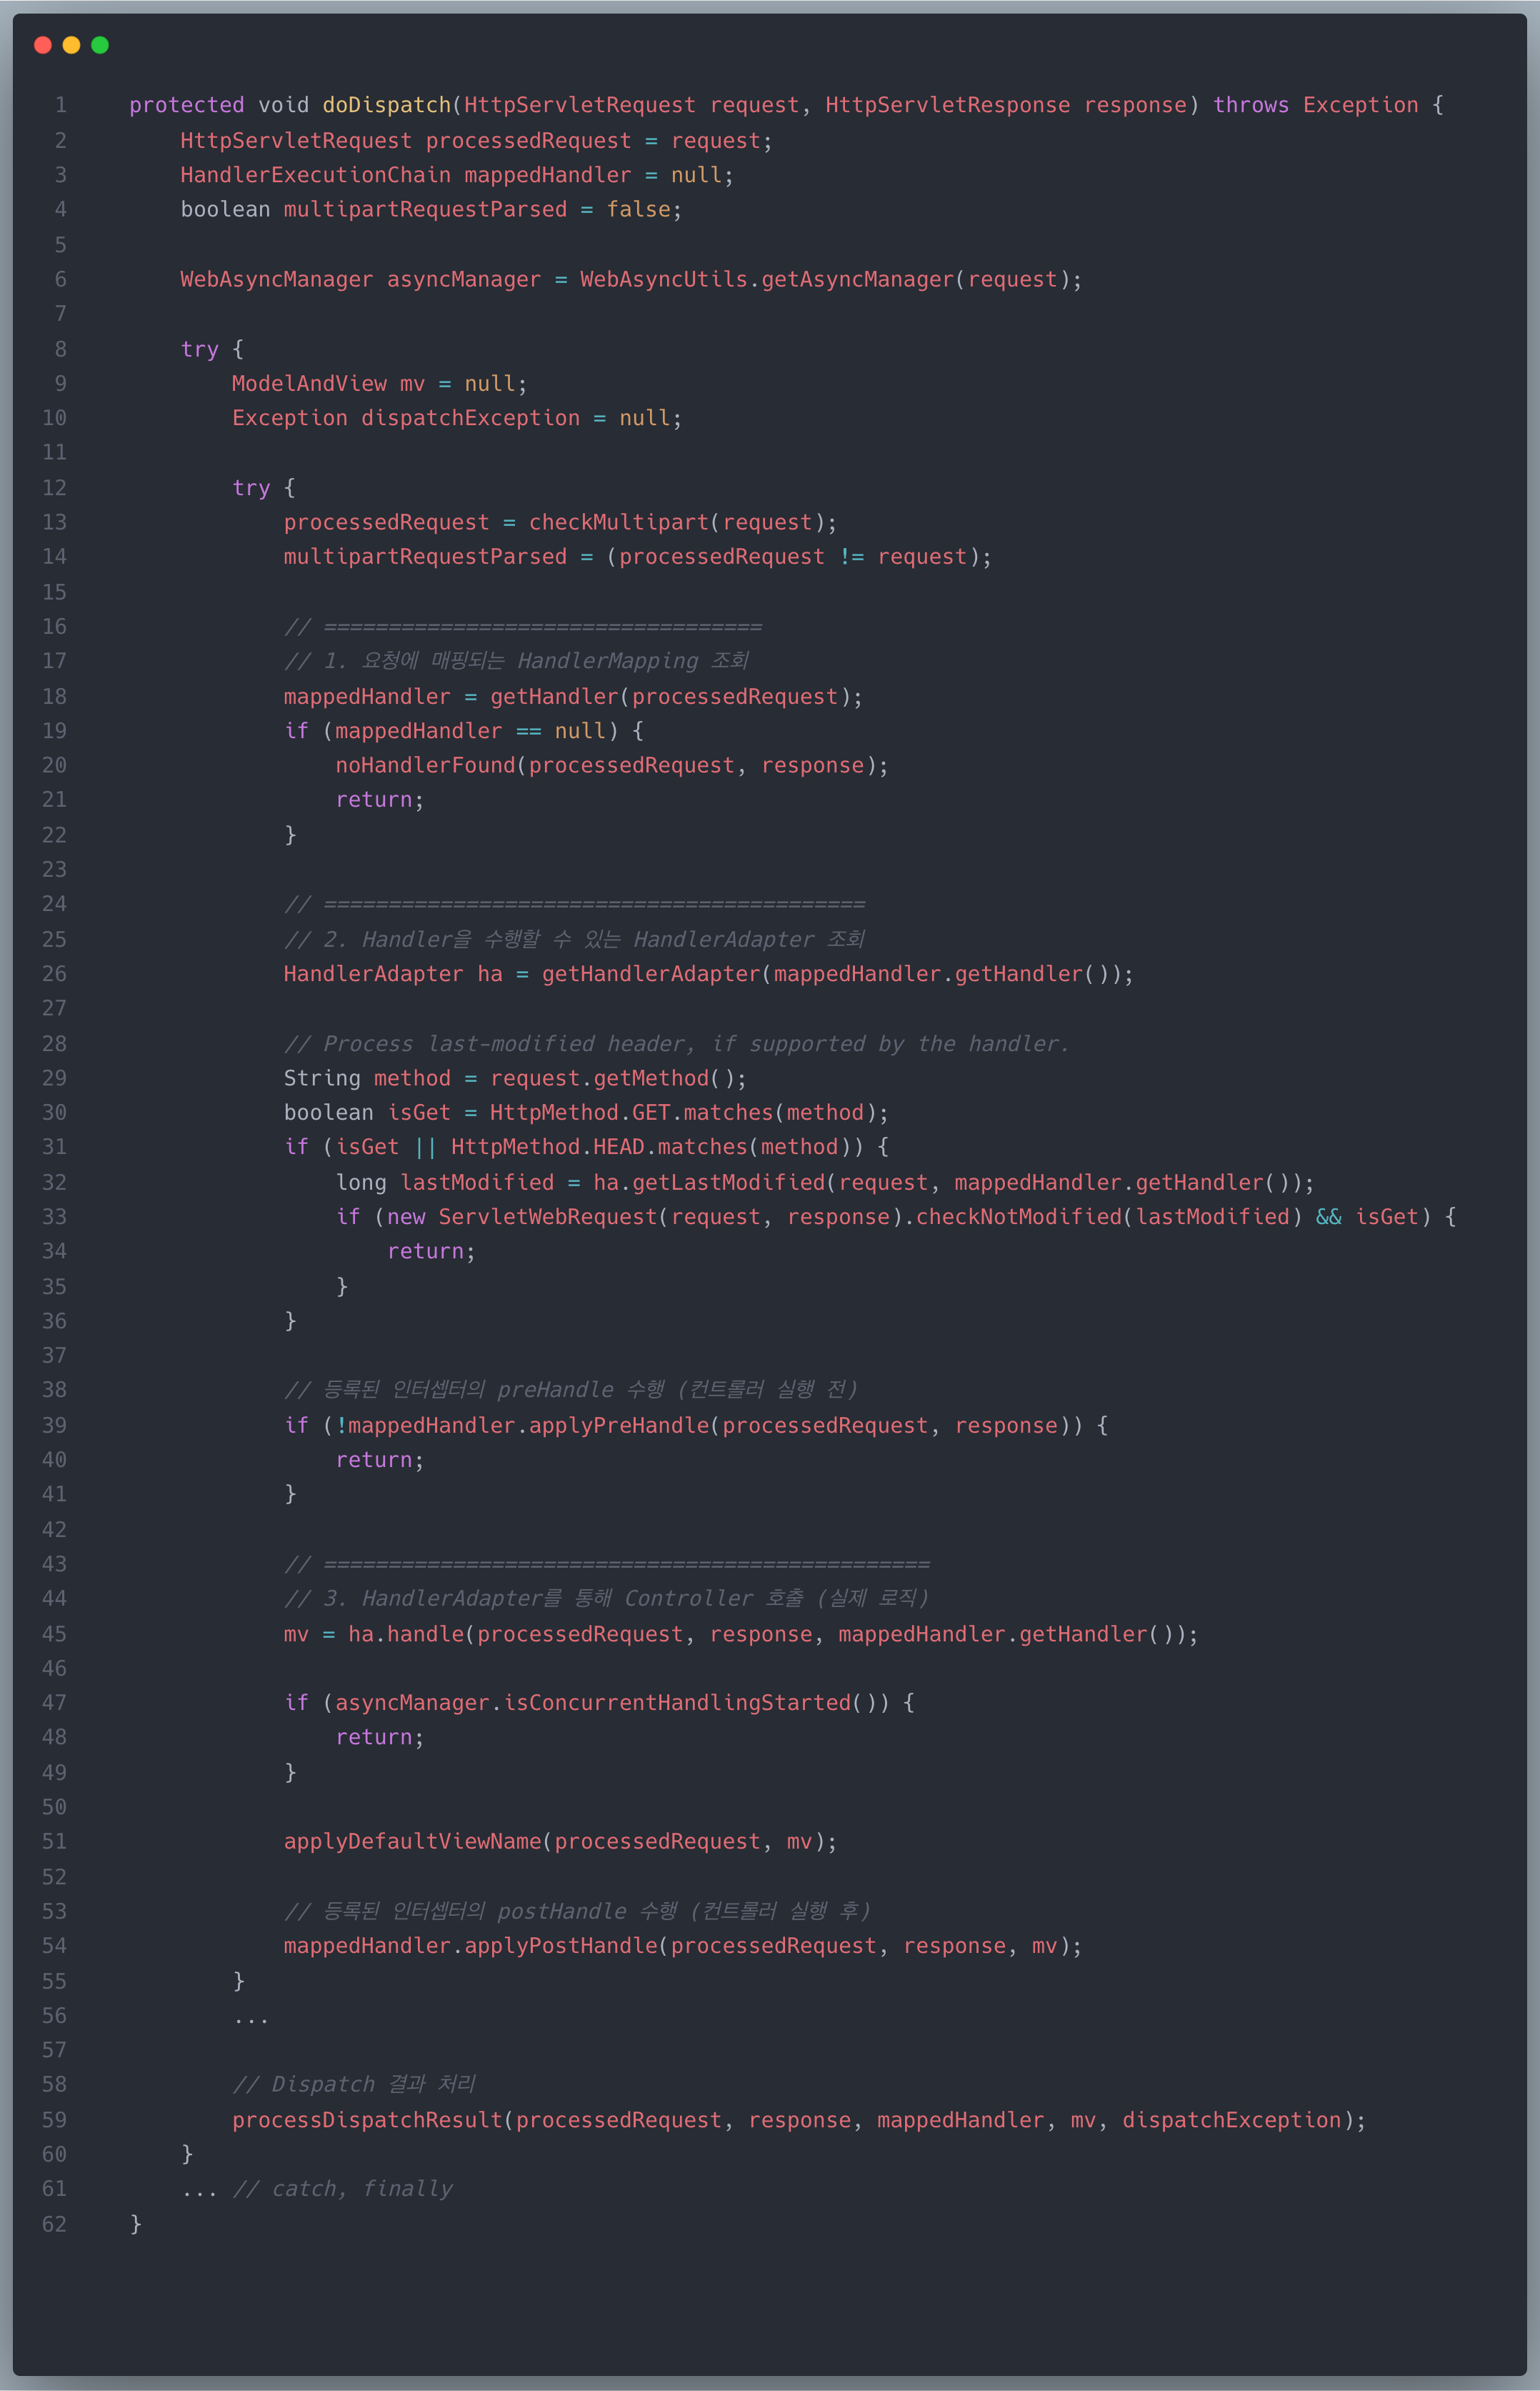
Task: Click isConcurrentHandlingStarted on line 47
Action: [x=676, y=1703]
